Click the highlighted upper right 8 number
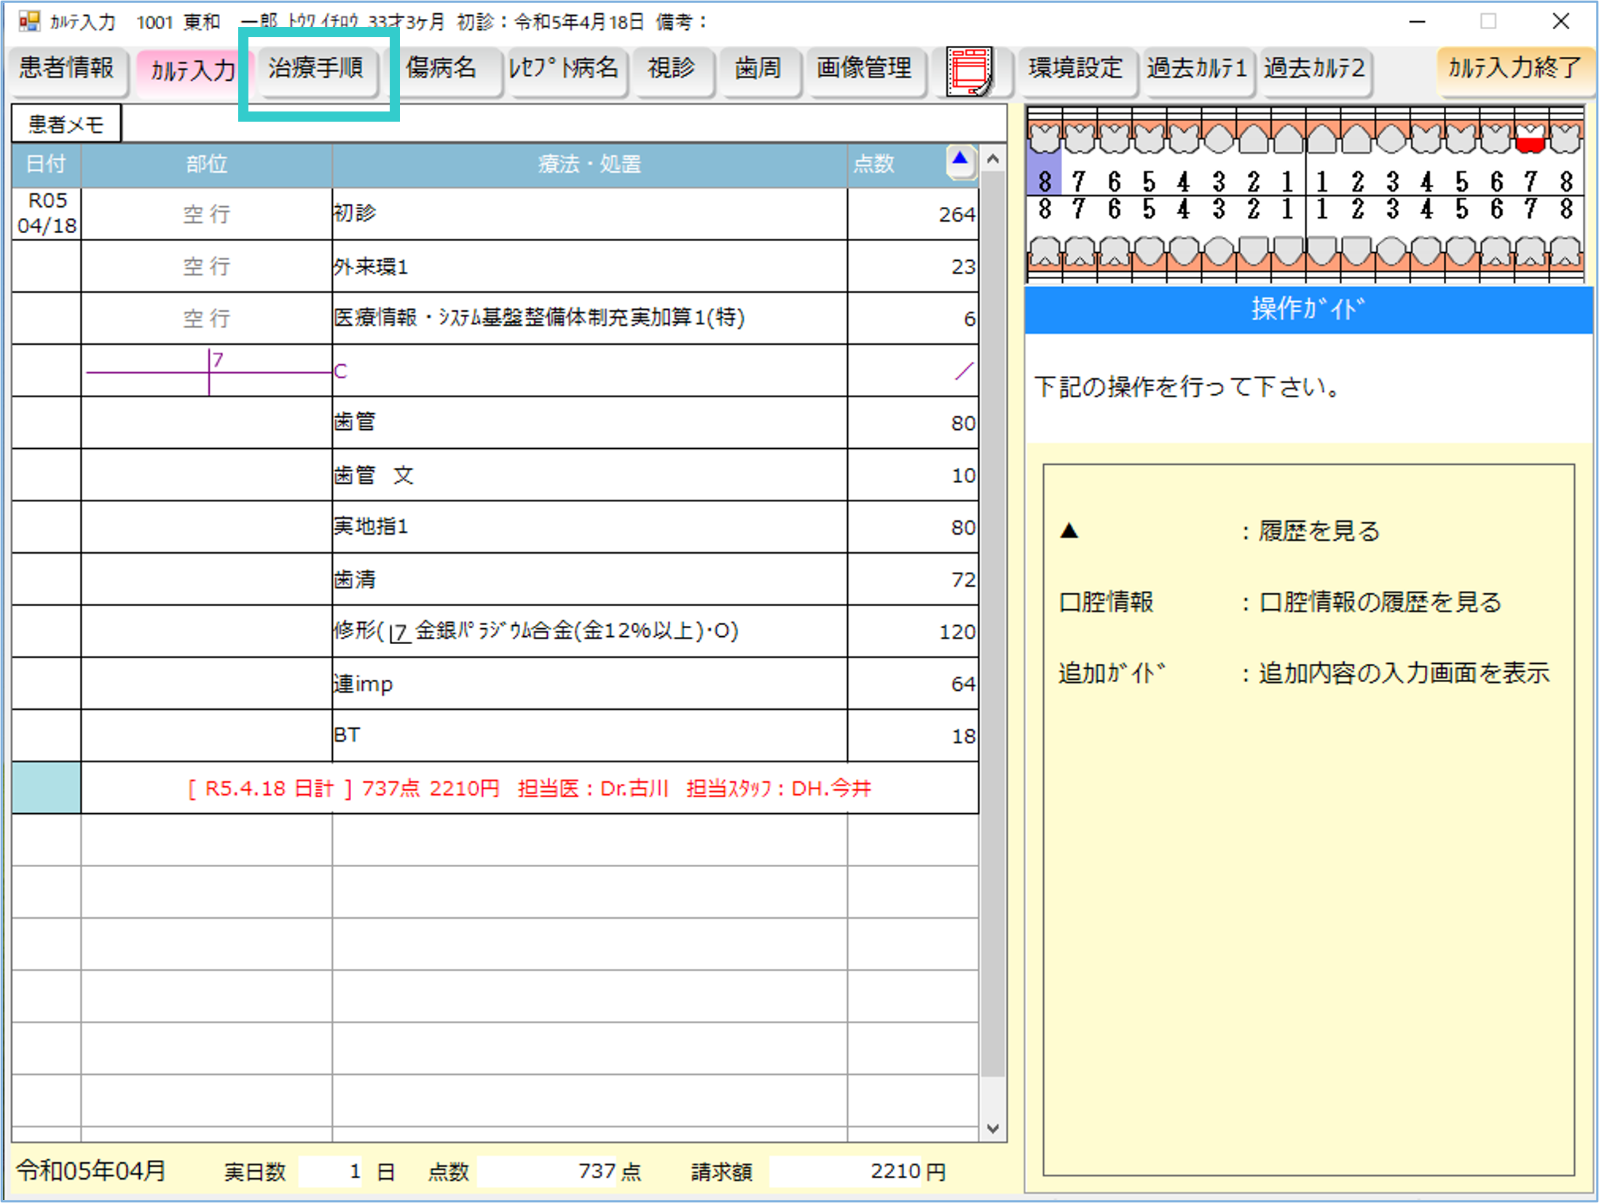Image resolution: width=1599 pixels, height=1203 pixels. (1044, 181)
